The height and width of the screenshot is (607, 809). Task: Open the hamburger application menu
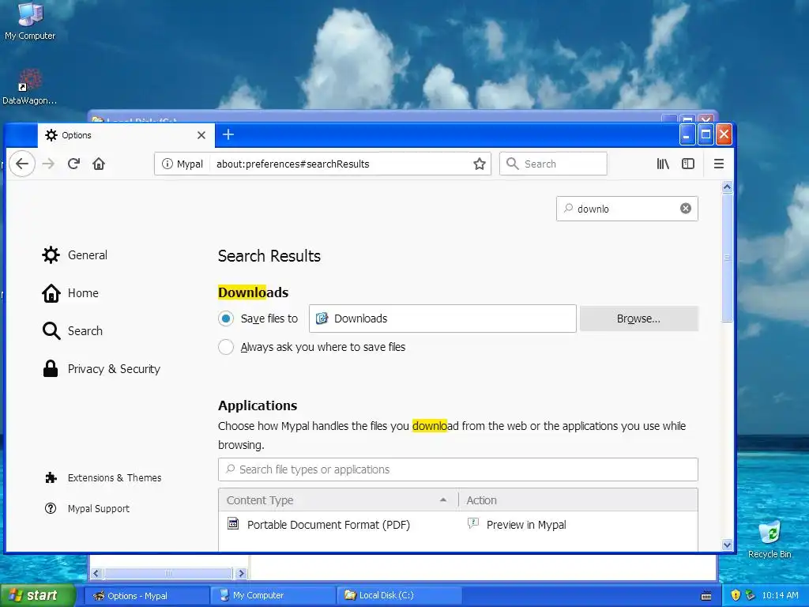coord(719,164)
